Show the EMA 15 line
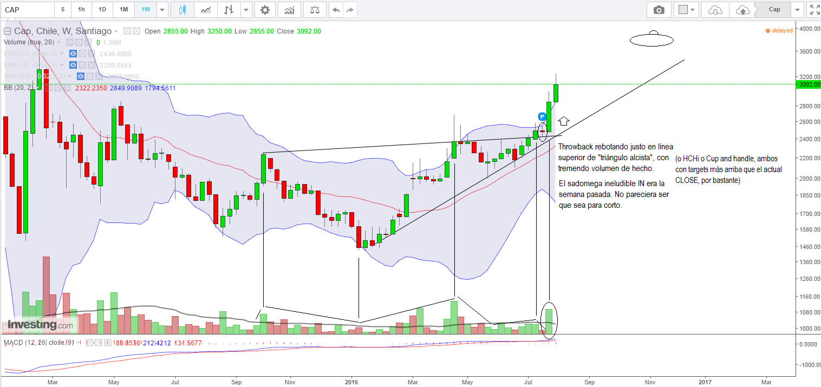 pyautogui.click(x=73, y=54)
